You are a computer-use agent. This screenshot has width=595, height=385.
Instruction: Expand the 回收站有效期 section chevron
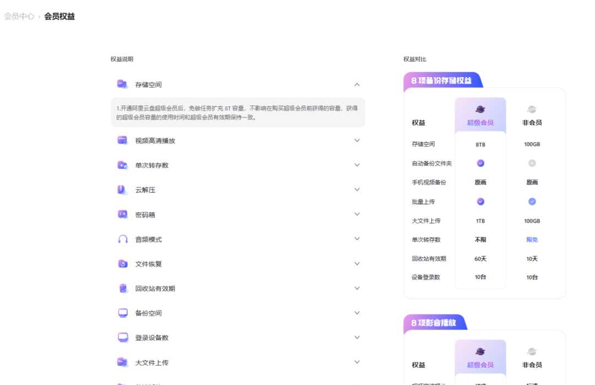pyautogui.click(x=356, y=288)
